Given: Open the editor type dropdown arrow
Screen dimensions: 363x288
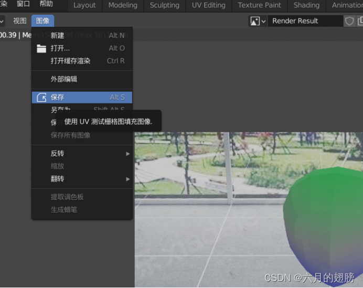Looking at the screenshot, I should (x=2, y=21).
